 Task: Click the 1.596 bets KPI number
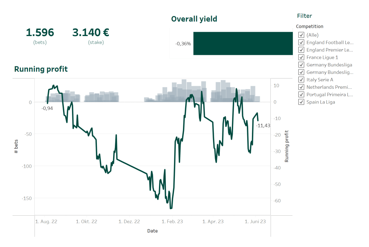coord(40,32)
